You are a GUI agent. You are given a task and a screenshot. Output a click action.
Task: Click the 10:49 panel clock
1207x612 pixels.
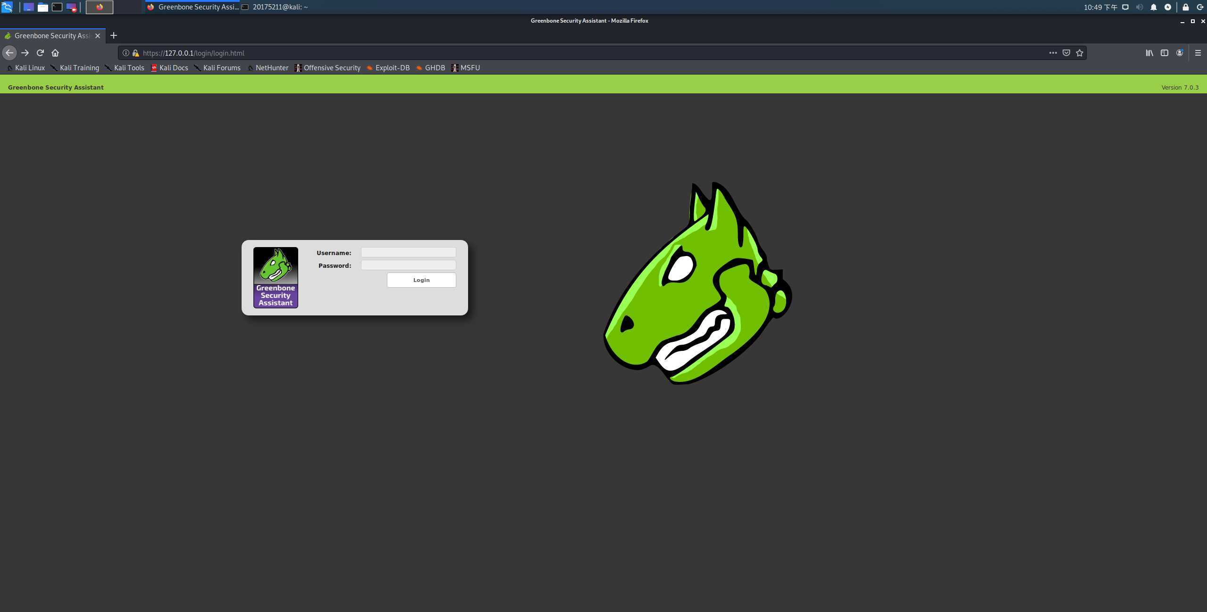(x=1100, y=7)
